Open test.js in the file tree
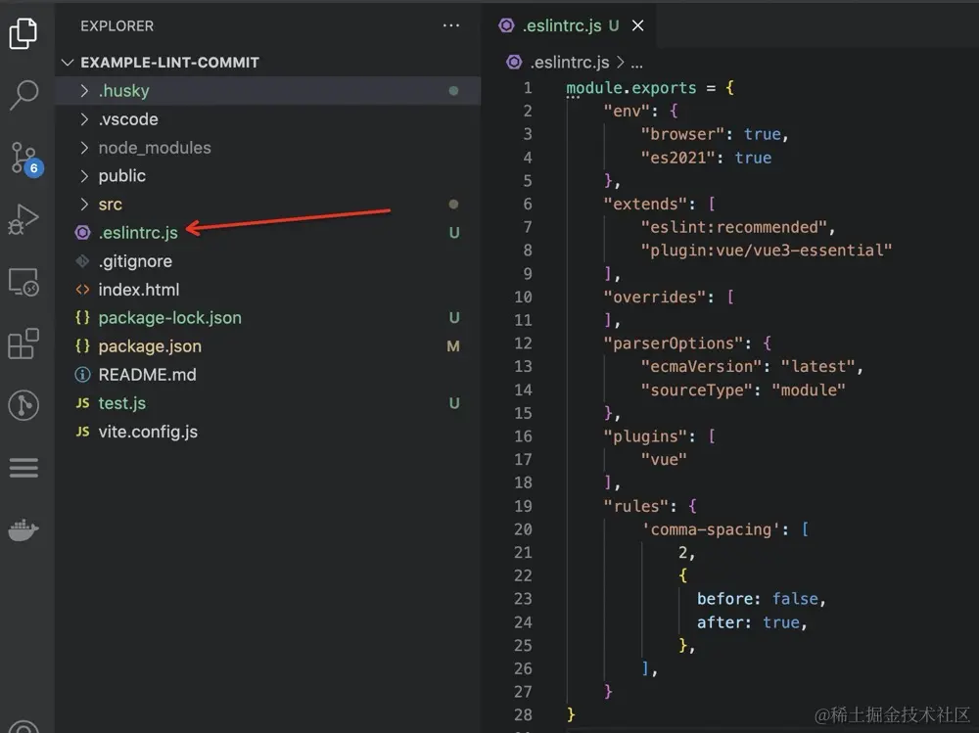 coord(121,403)
